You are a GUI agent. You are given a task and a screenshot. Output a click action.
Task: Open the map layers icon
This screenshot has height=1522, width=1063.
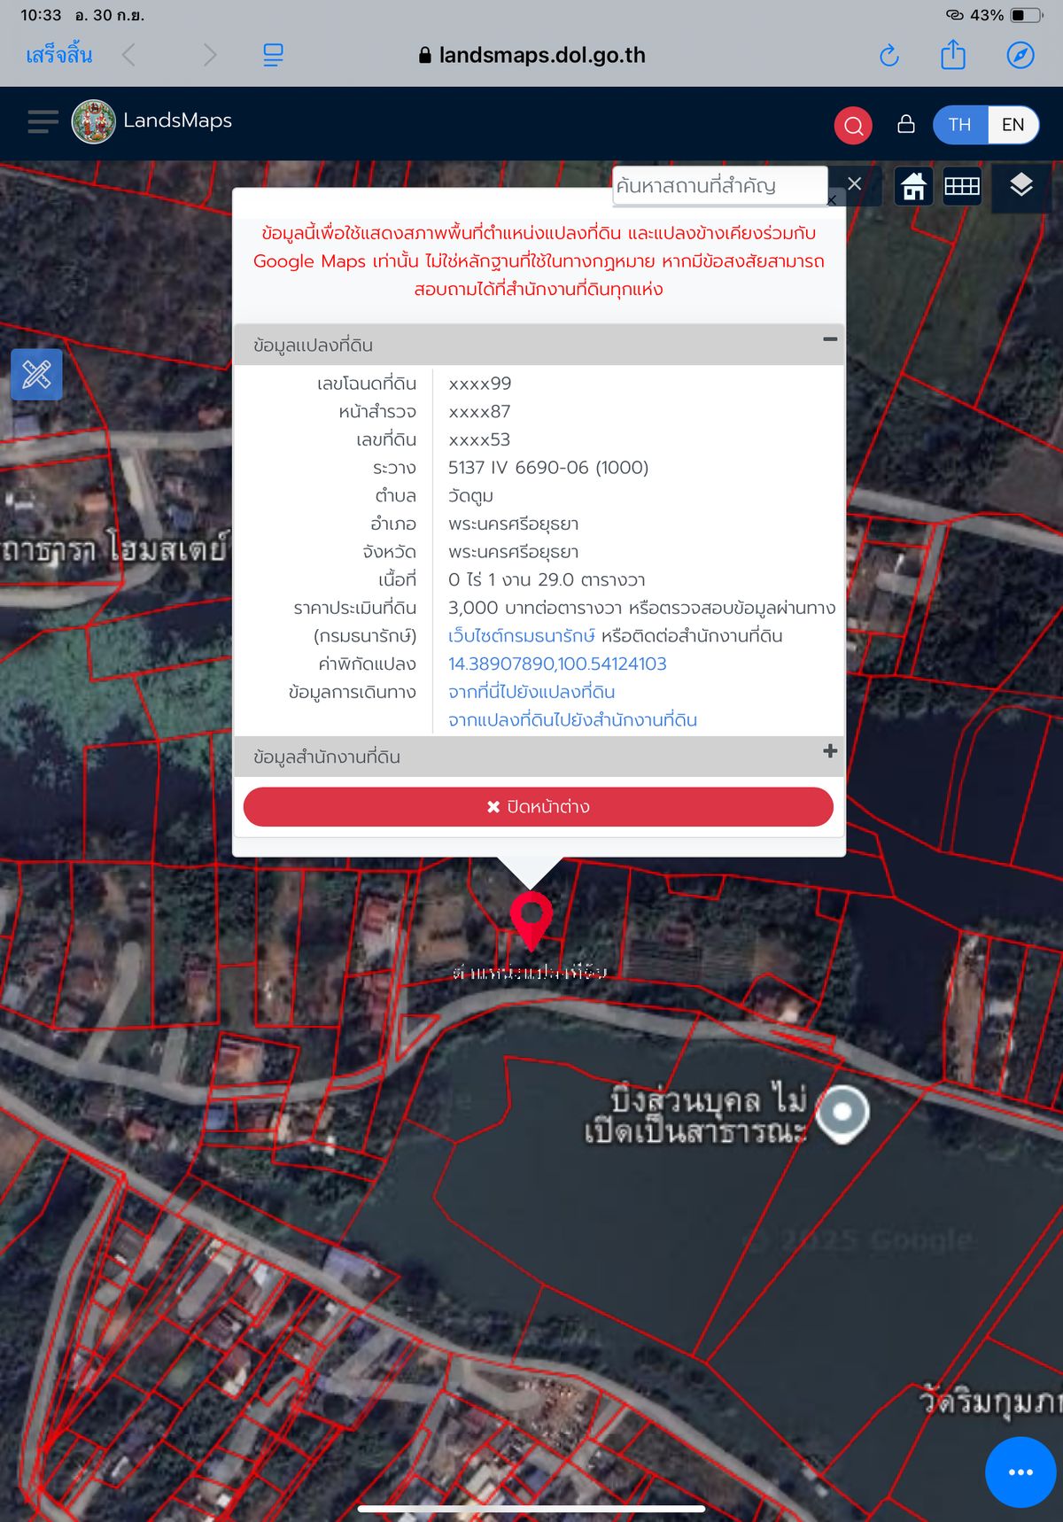1020,186
